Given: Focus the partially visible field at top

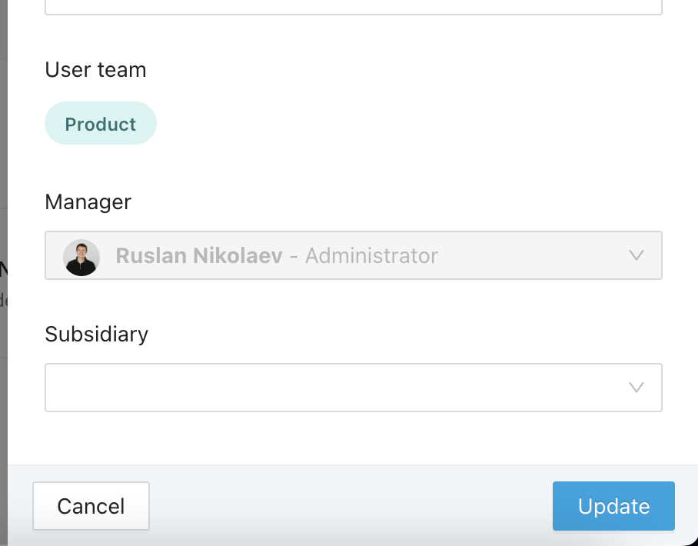Looking at the screenshot, I should tap(354, 7).
